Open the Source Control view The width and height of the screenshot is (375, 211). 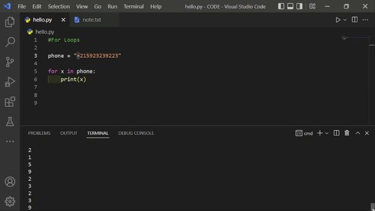10,62
